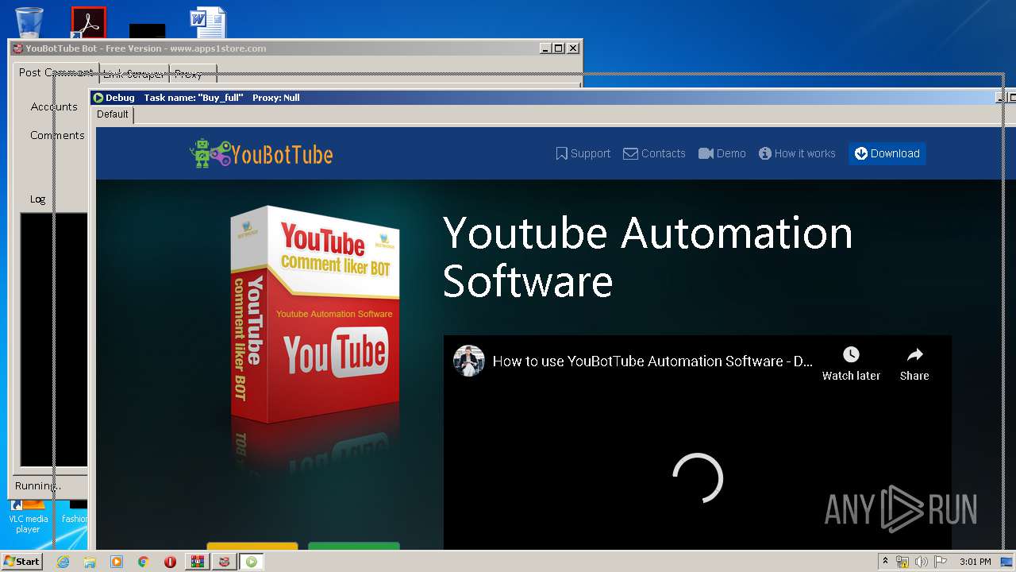Click the Debug window green play icon
The image size is (1016, 572).
click(x=98, y=98)
